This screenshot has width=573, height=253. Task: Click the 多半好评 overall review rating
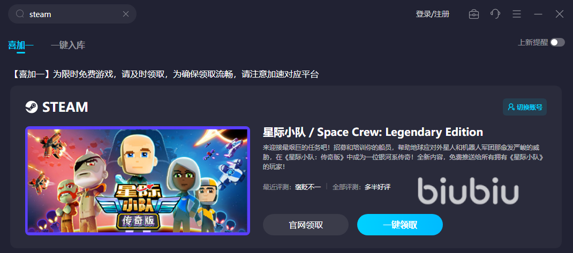pyautogui.click(x=378, y=187)
